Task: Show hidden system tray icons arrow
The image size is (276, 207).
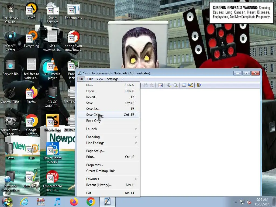Action: click(236, 202)
